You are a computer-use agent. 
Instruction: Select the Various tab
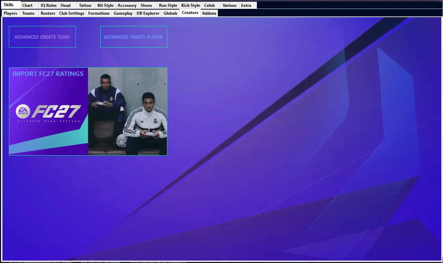[230, 5]
